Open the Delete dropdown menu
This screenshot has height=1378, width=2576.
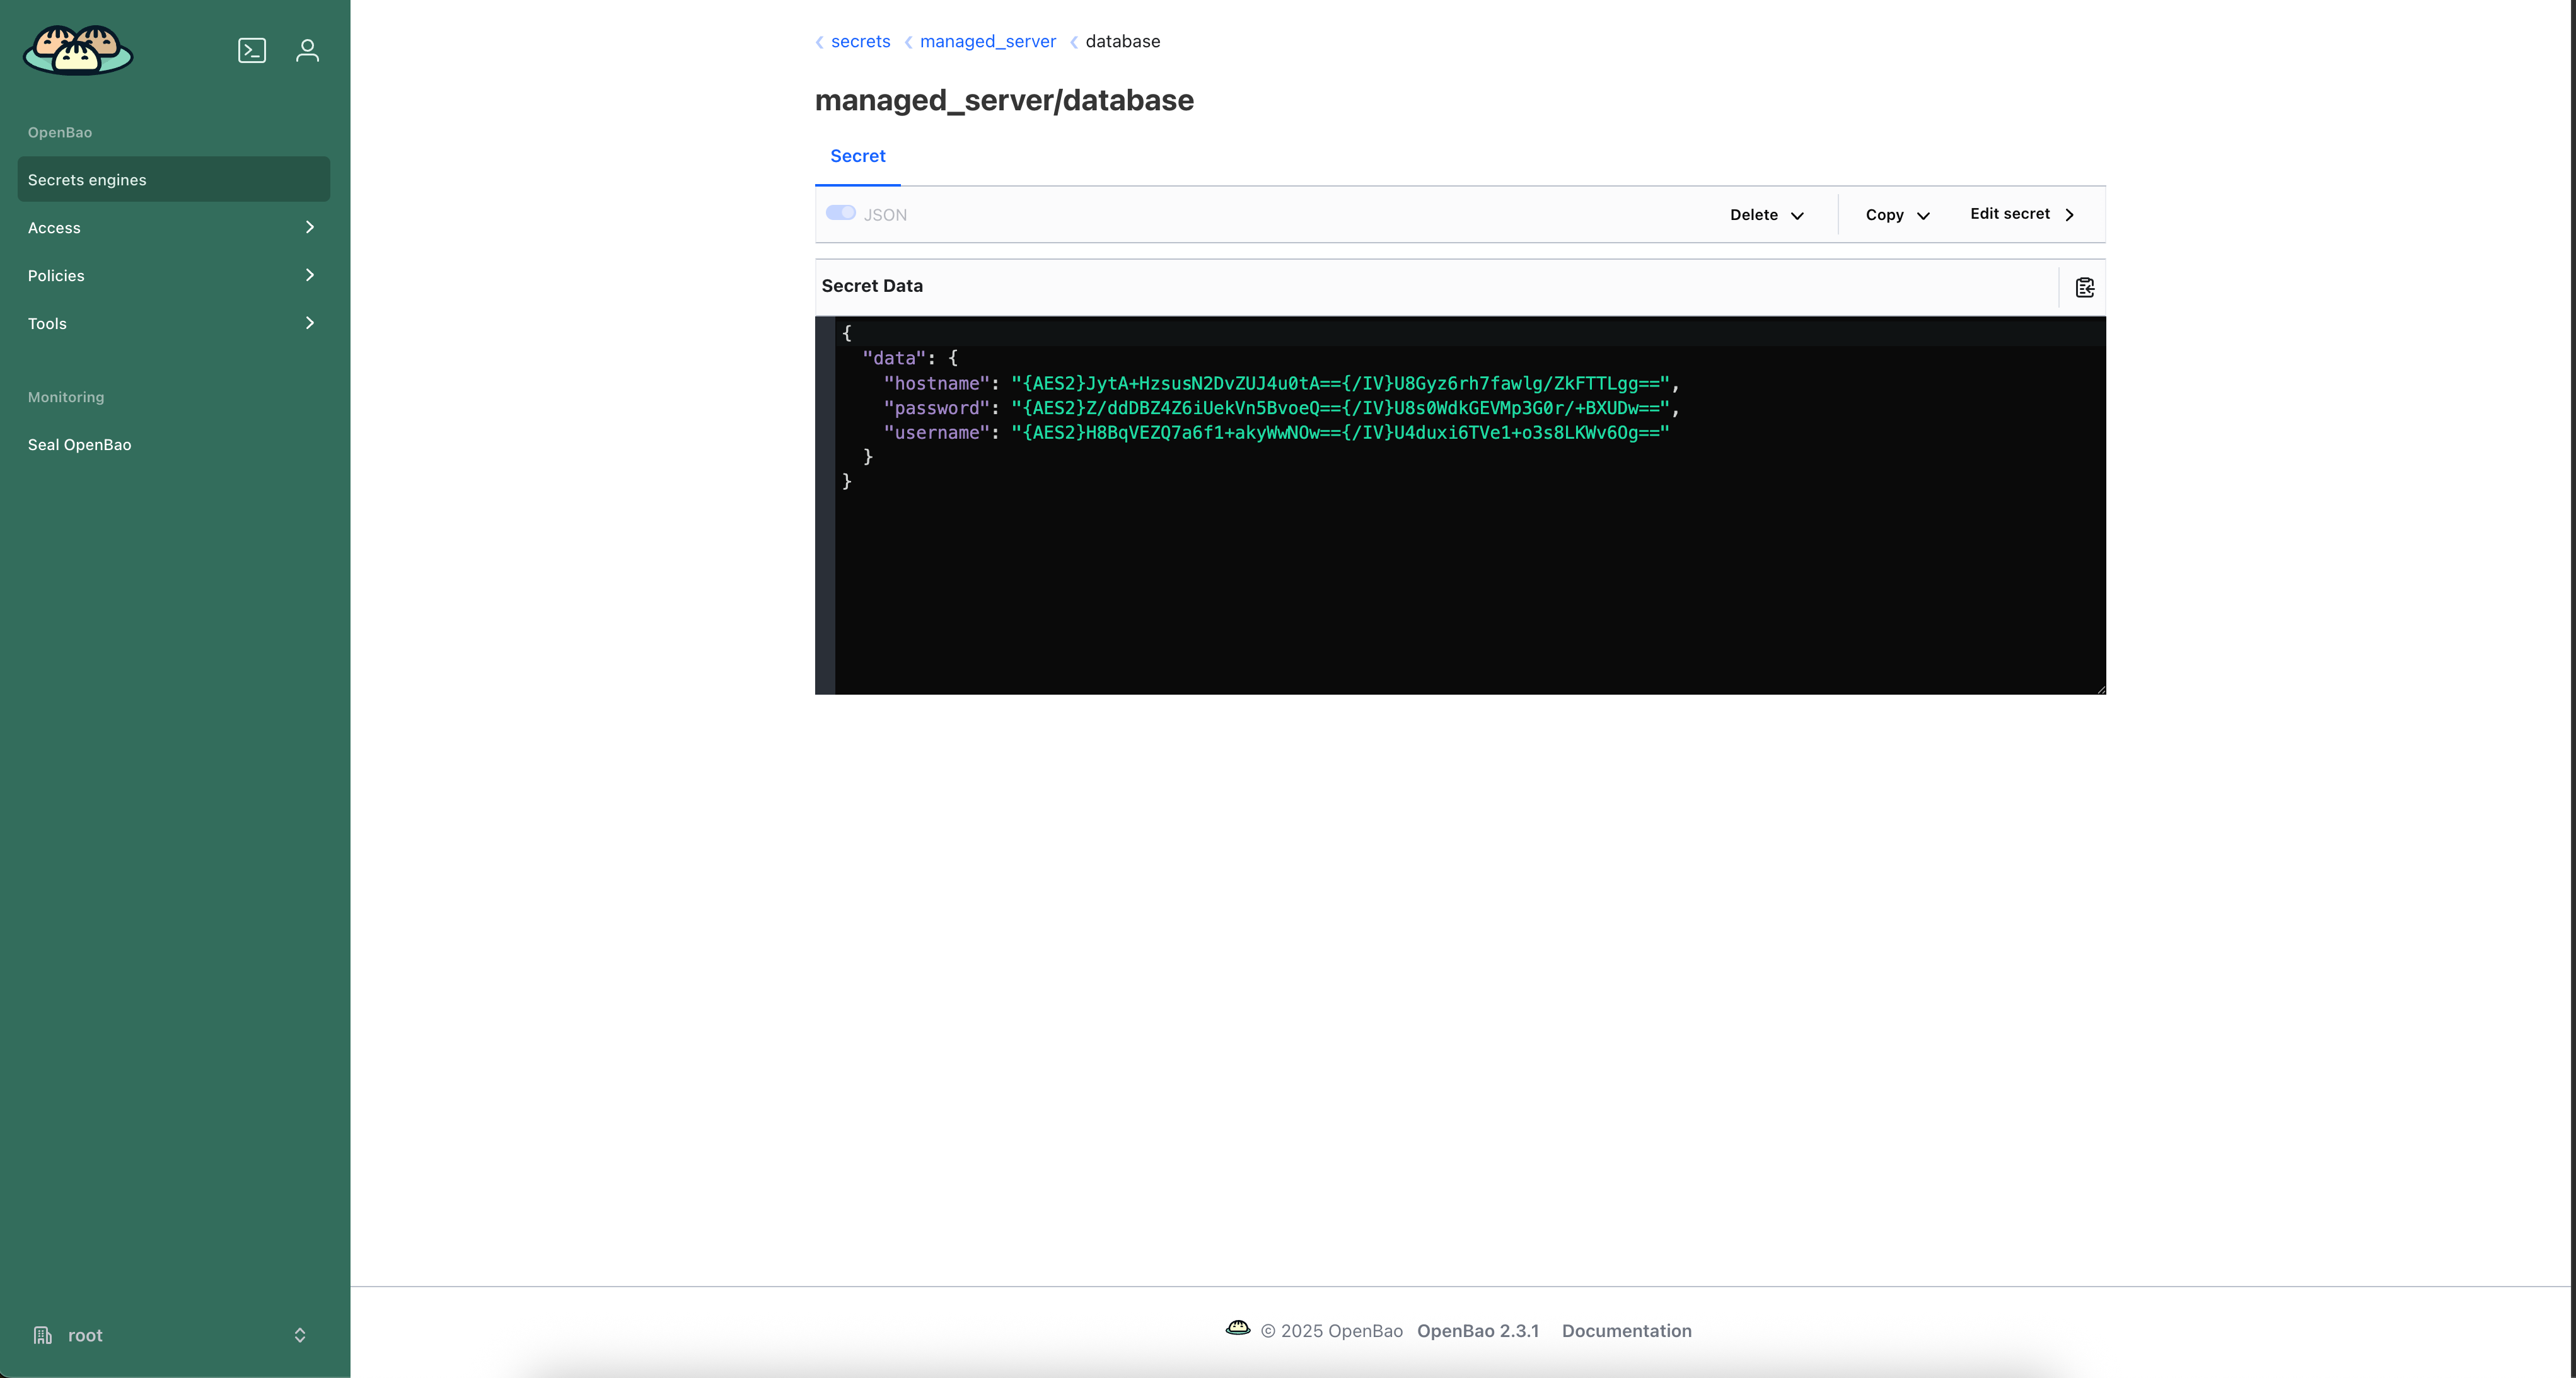[1766, 215]
